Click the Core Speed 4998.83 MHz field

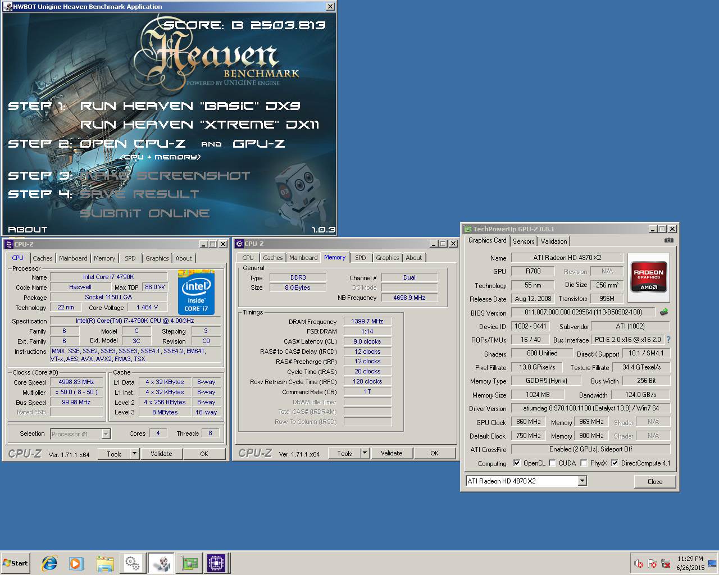coord(76,382)
